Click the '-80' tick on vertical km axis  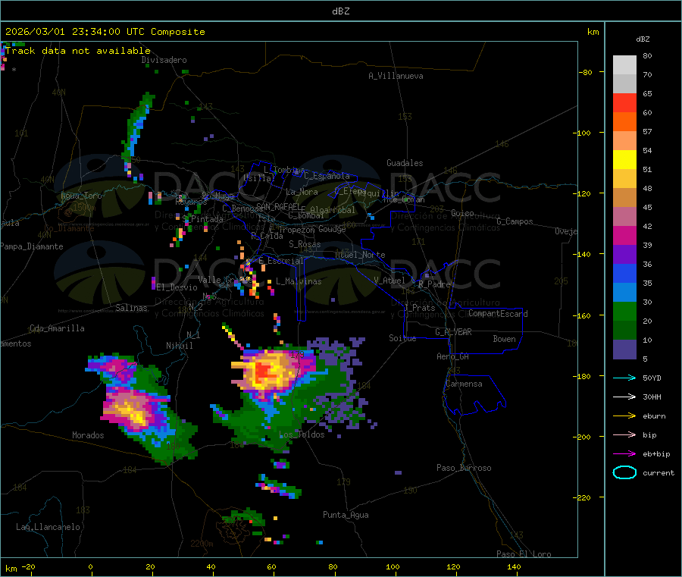coord(586,72)
